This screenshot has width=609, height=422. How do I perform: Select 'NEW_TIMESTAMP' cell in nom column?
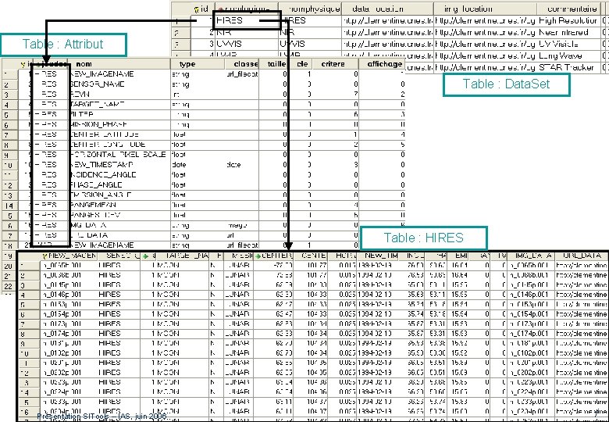119,164
